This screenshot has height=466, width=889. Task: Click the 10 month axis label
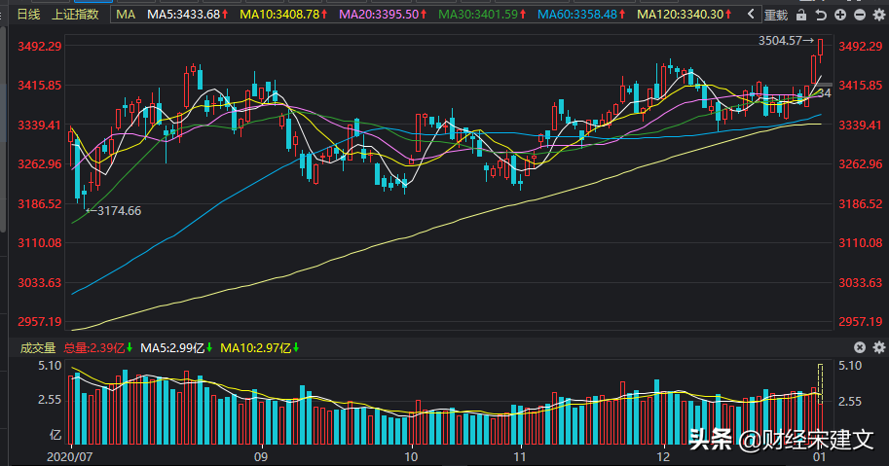(x=411, y=456)
